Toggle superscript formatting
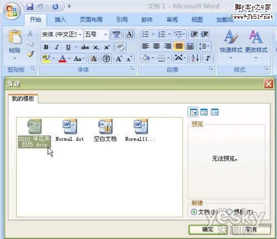 pos(107,47)
